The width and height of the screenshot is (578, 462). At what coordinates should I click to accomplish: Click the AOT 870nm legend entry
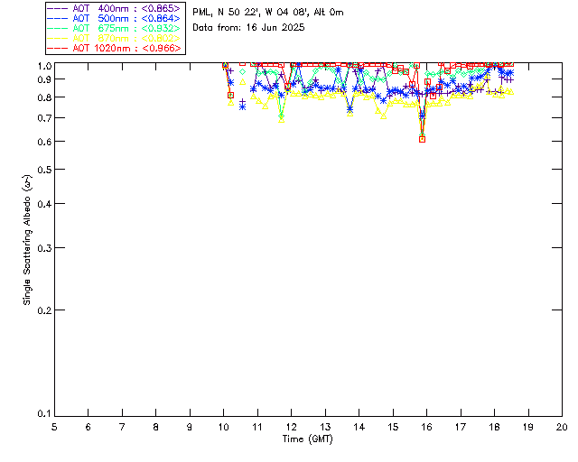[114, 38]
